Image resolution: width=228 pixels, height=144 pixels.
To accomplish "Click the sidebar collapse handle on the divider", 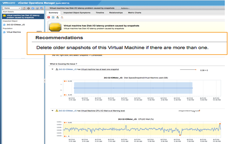I will pos(45,81).
